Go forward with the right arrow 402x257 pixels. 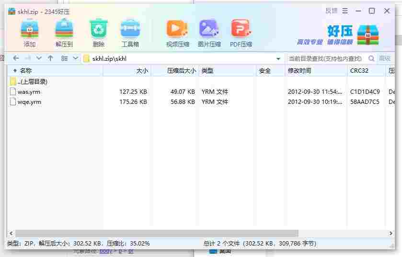[28, 58]
